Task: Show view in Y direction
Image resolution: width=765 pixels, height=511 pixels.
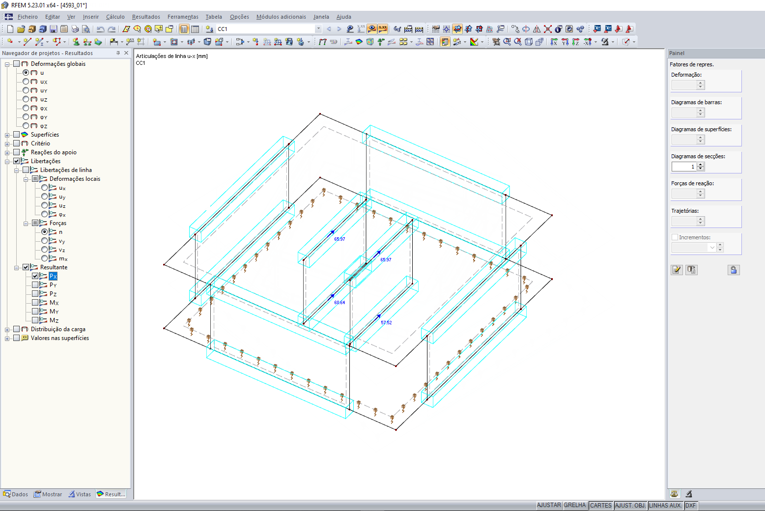Action: [x=565, y=42]
